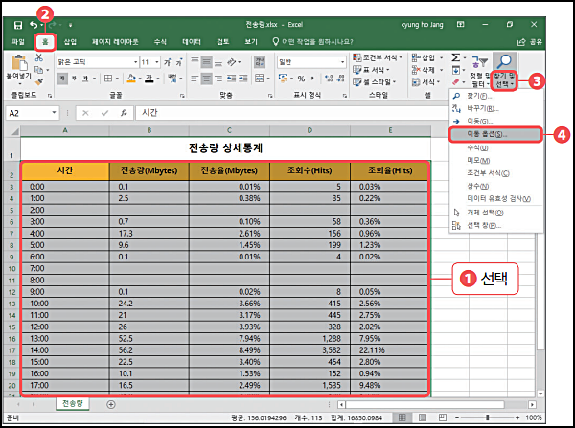
Task: Choose 바꾸기(R) from the menu
Action: 495,108
